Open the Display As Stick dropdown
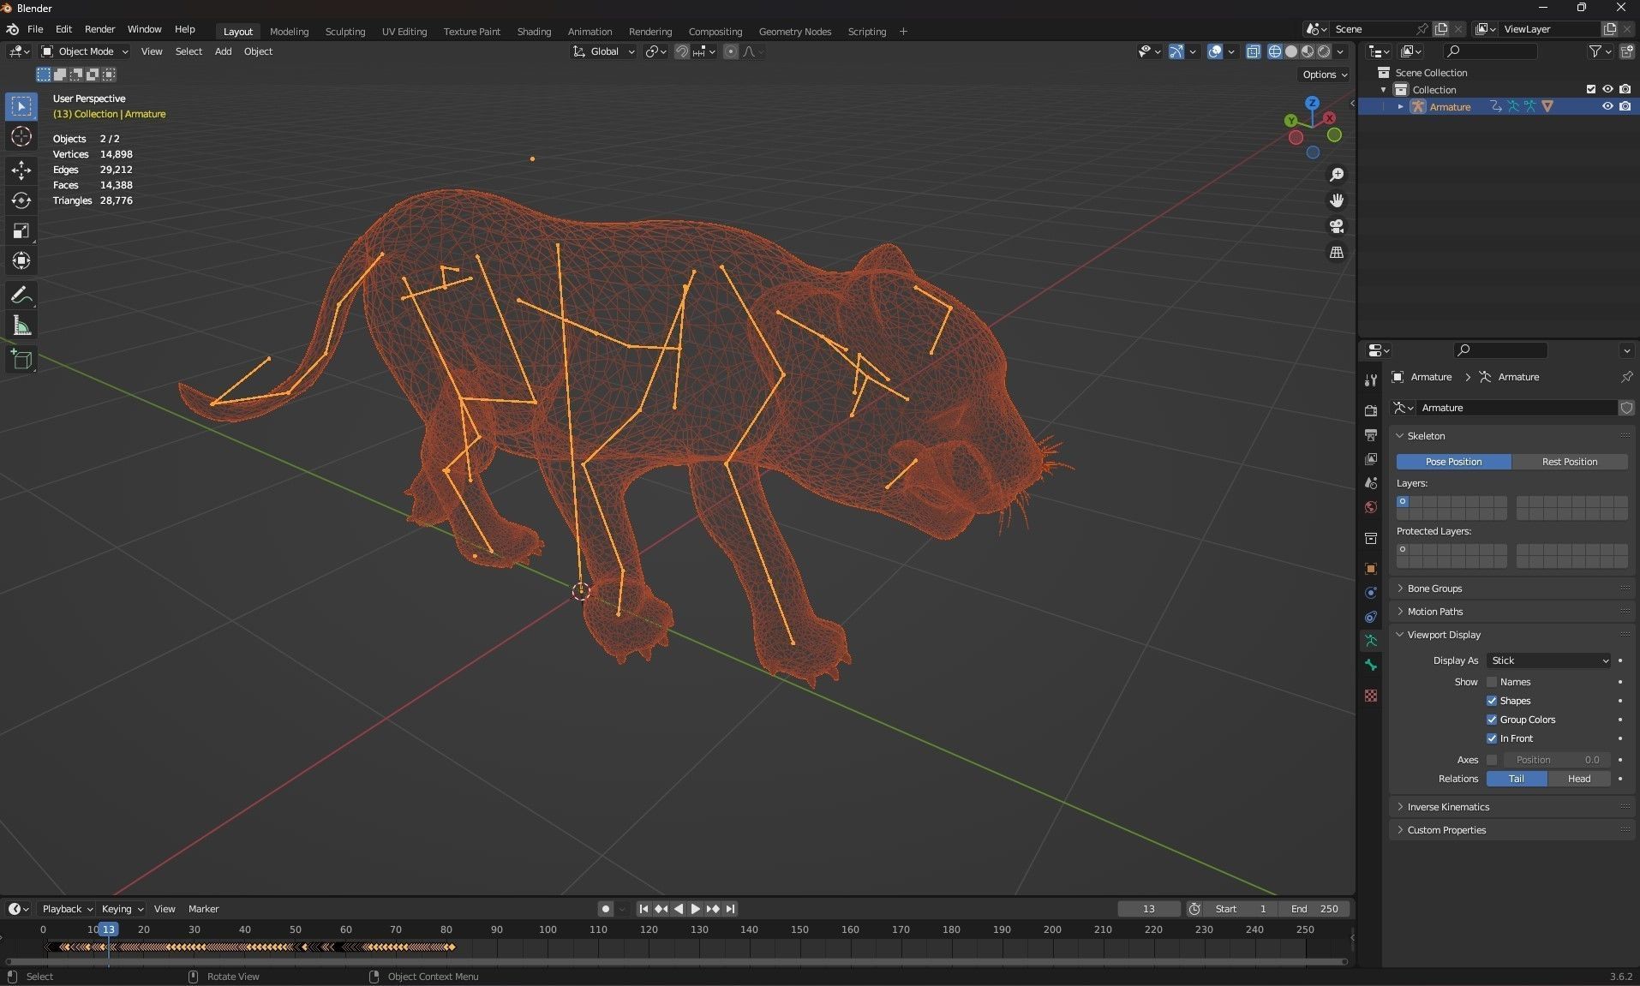 [1549, 660]
